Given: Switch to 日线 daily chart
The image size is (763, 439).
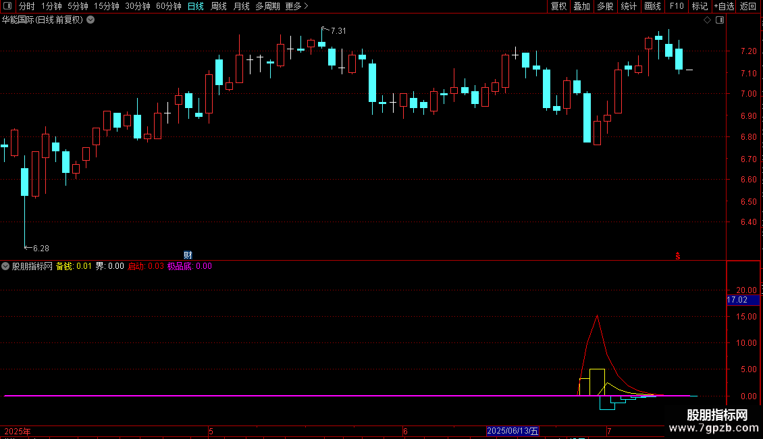Looking at the screenshot, I should [196, 6].
